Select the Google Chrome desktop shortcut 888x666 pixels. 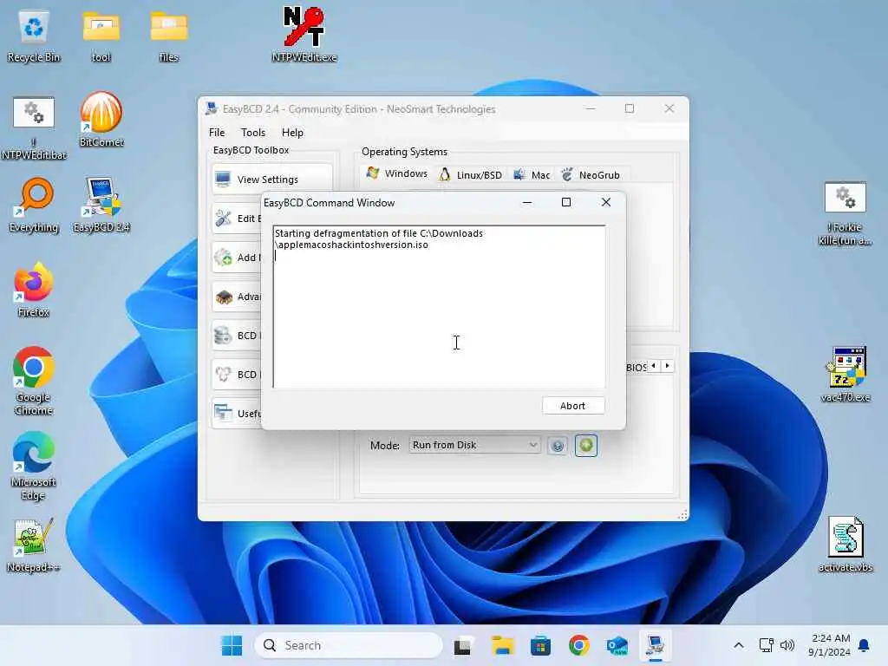pyautogui.click(x=34, y=381)
